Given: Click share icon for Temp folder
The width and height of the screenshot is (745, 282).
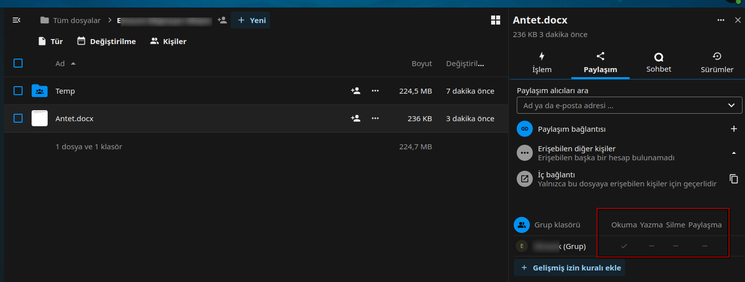Looking at the screenshot, I should click(x=356, y=91).
